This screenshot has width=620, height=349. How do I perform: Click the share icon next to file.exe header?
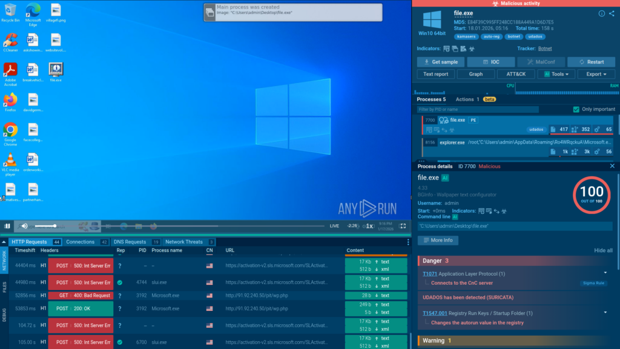612,13
